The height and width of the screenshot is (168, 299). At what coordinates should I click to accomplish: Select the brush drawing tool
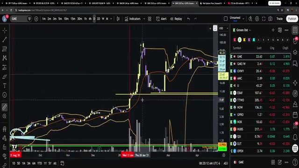pos(5,77)
